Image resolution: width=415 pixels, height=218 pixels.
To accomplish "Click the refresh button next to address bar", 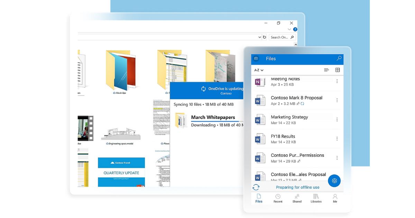I will click(265, 37).
